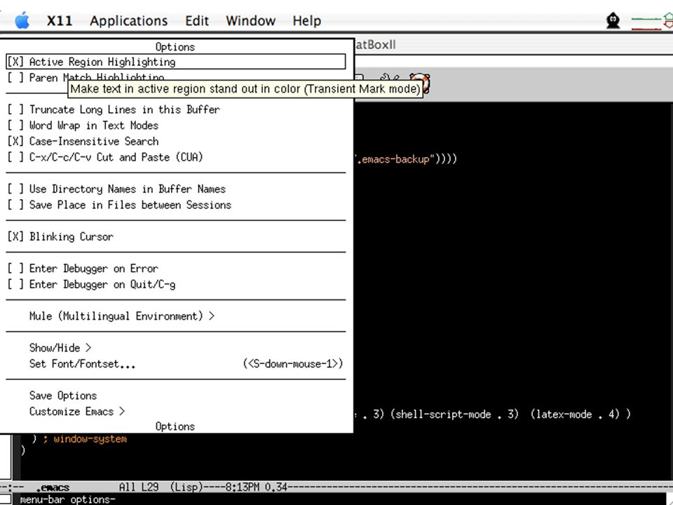This screenshot has width=673, height=505.
Task: Click the 8:13PM 0.34 time display
Action: point(256,487)
